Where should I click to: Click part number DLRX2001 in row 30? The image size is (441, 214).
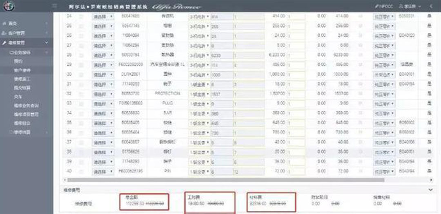131,75
